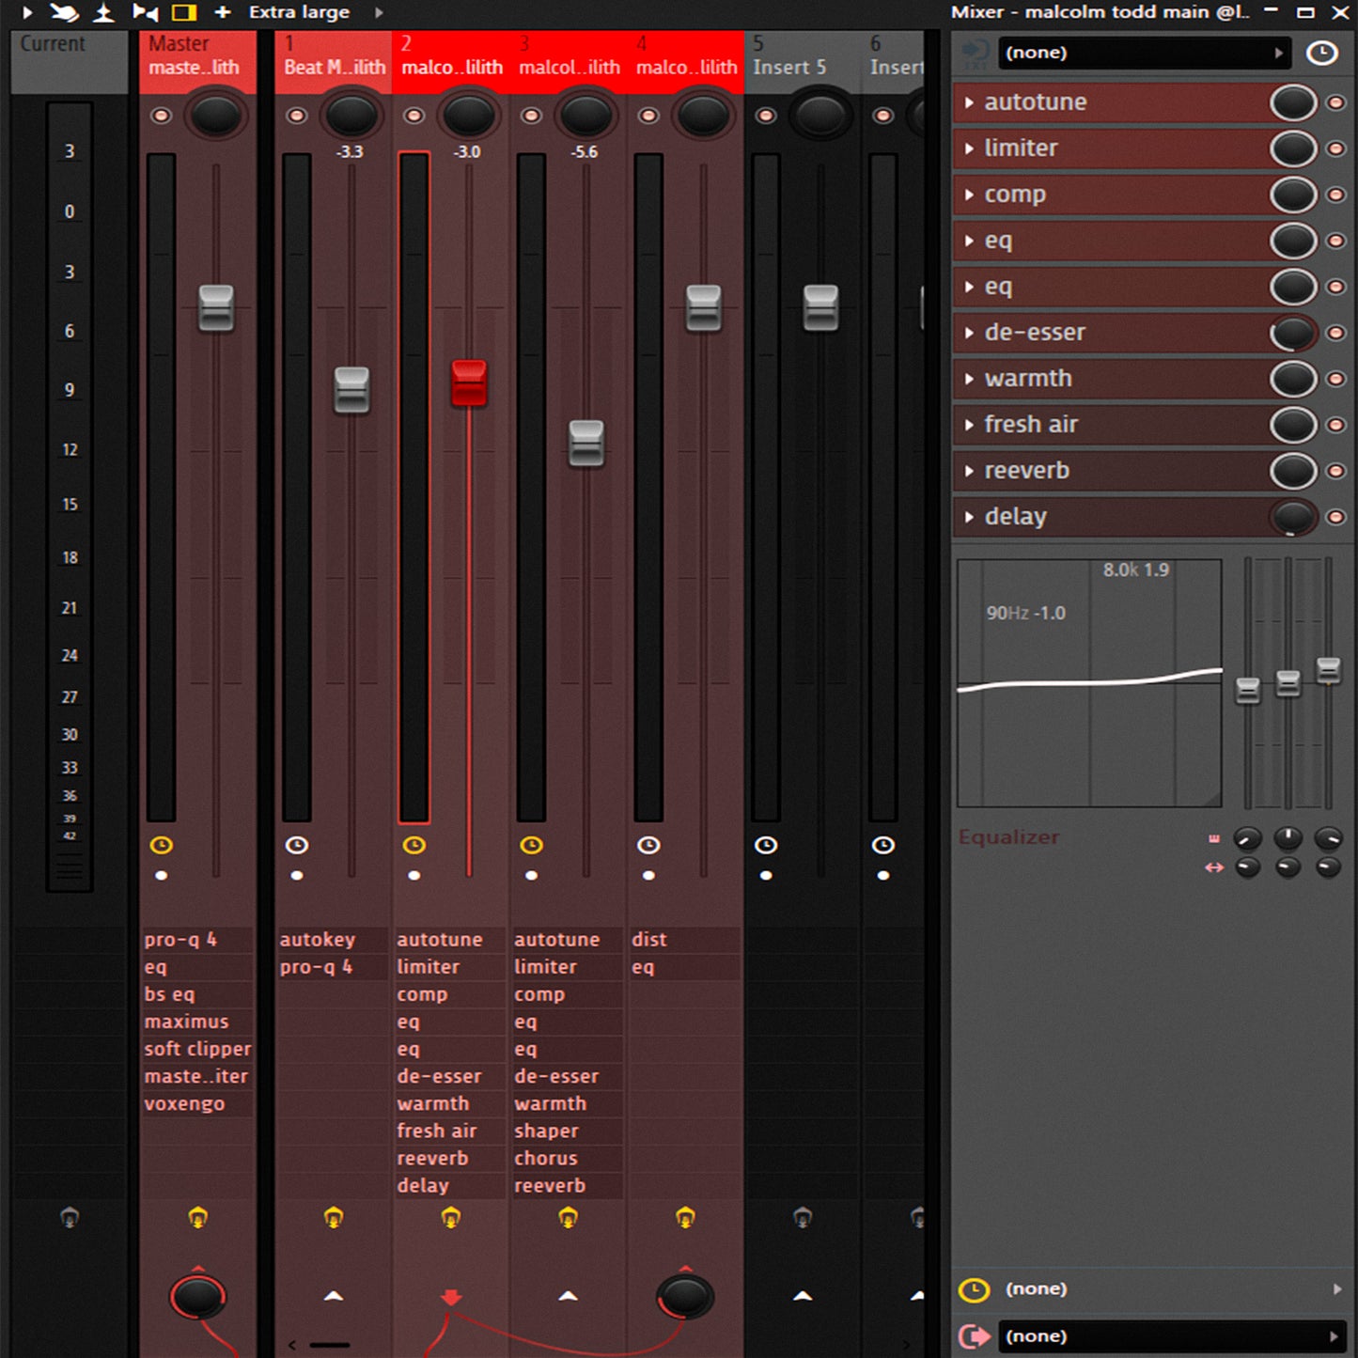Image resolution: width=1358 pixels, height=1358 pixels.
Task: Click the Master track's yellow dock icon
Action: click(197, 1218)
